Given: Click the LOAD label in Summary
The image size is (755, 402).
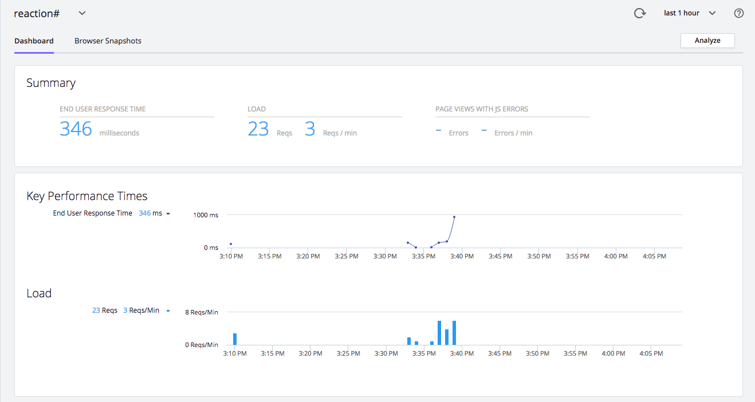Looking at the screenshot, I should (x=257, y=109).
